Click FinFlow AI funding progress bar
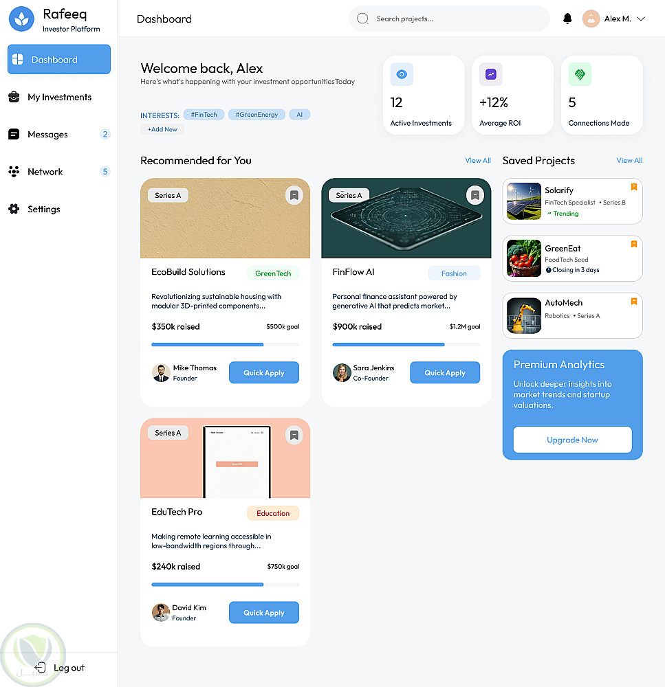Screen dimensions: 665x687 point(406,345)
